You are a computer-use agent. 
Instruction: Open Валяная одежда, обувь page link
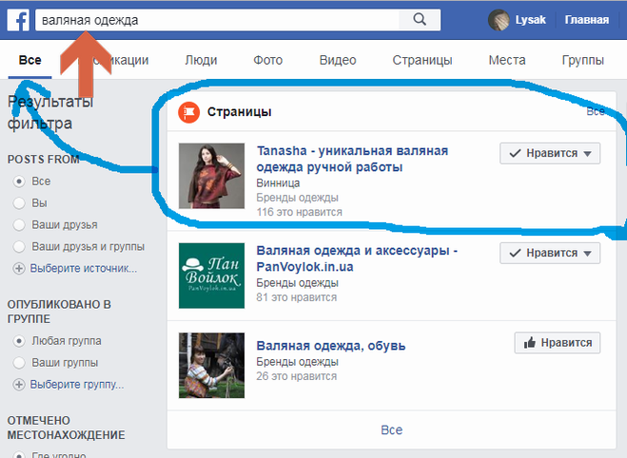point(331,346)
